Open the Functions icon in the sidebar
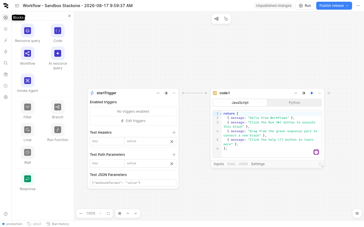This screenshot has height=227, width=364. 6,40
